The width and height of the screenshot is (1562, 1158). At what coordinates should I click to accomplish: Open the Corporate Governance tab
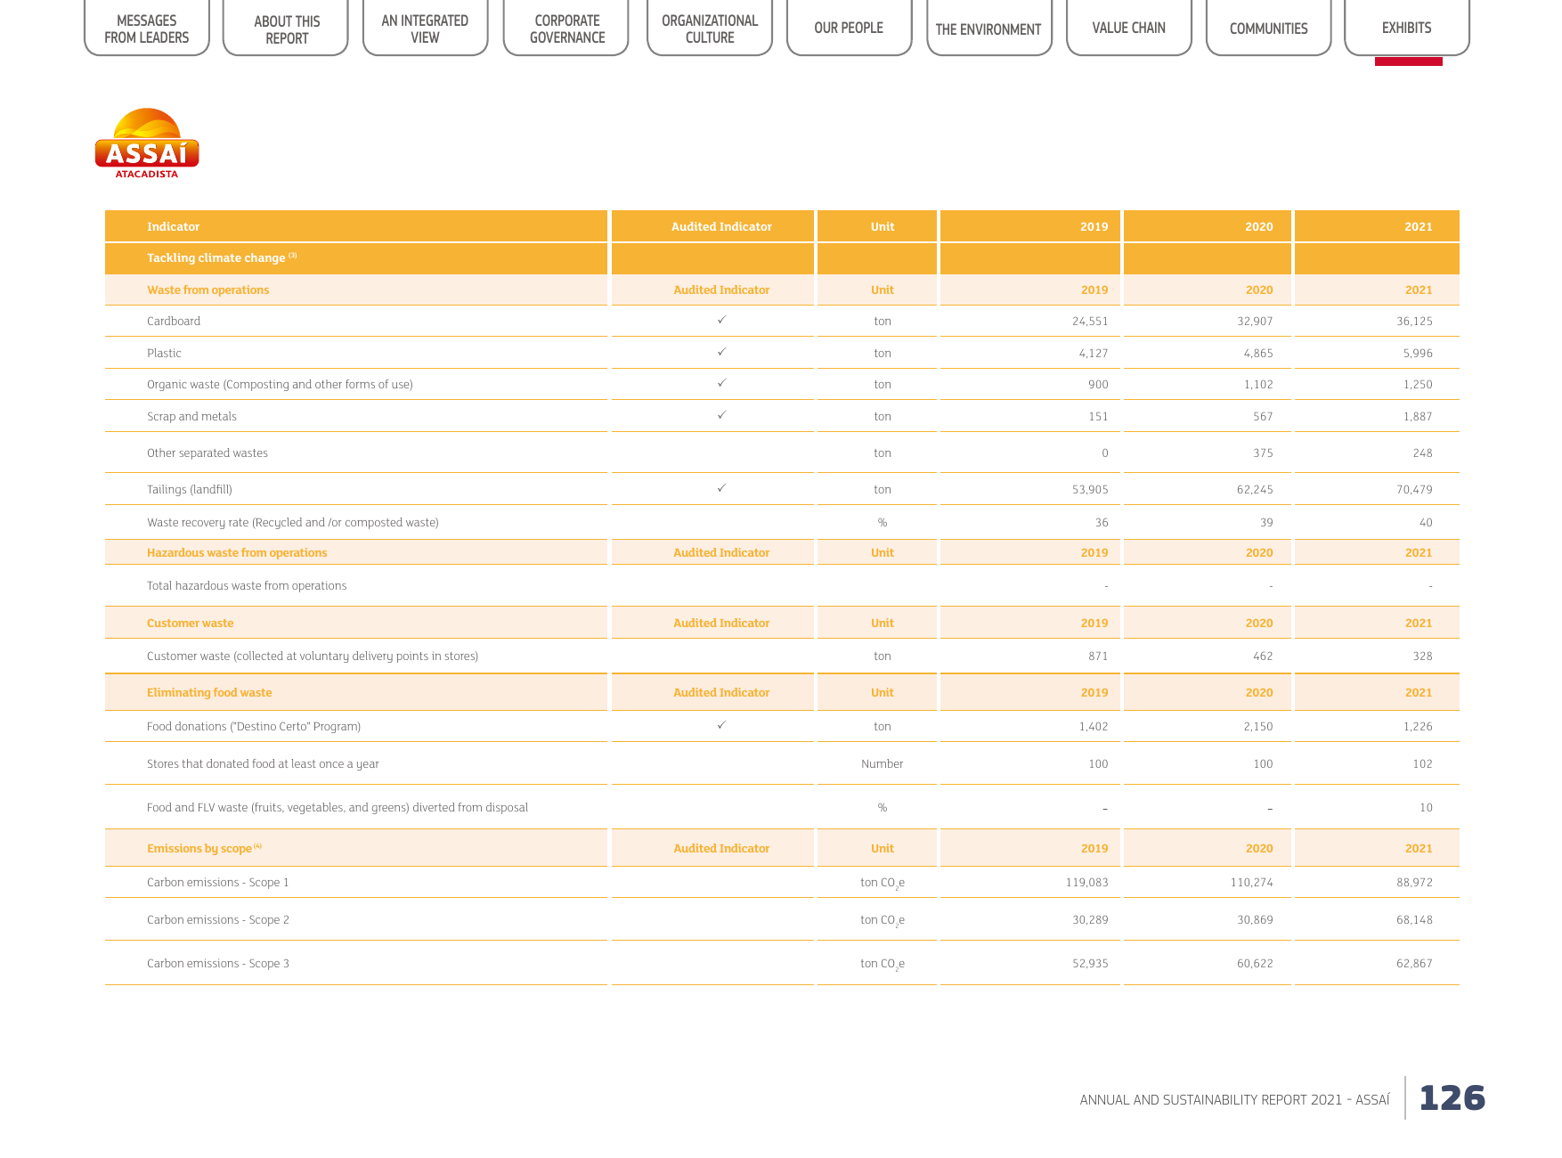tap(566, 28)
